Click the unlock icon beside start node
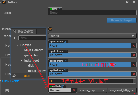The width and height of the screenshot is (138, 95). pos(14,76)
